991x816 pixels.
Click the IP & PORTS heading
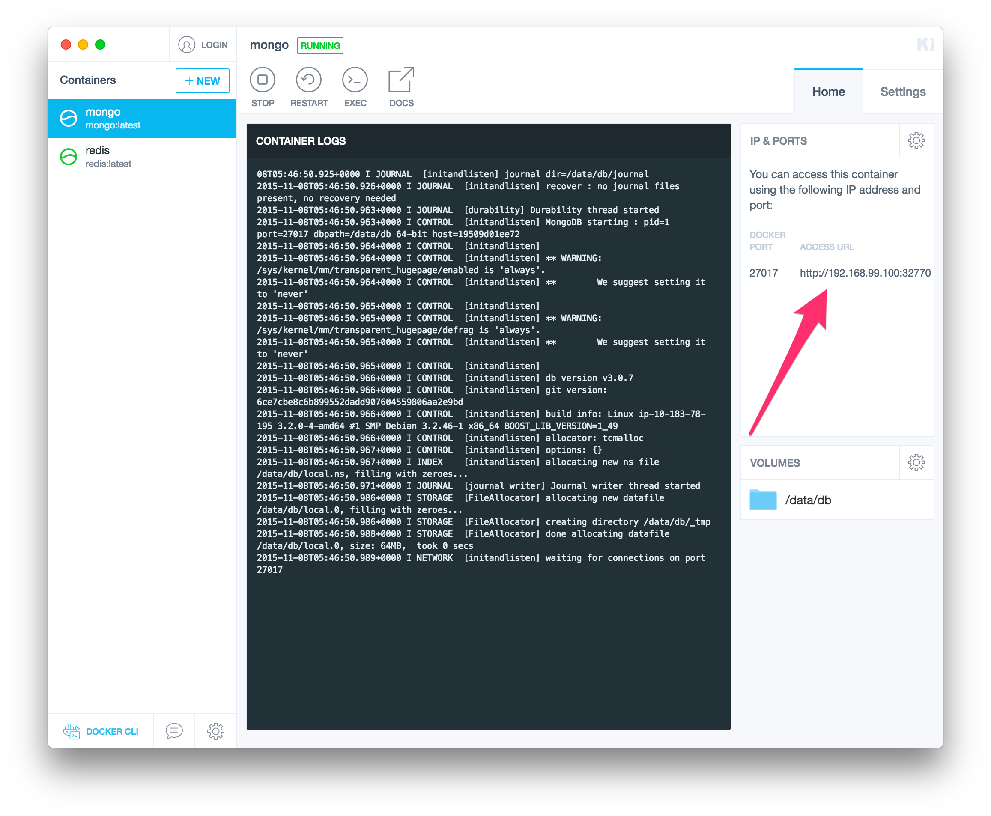778,141
